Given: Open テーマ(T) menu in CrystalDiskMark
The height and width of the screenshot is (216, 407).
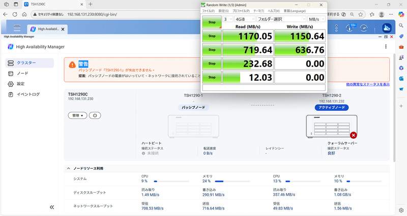Looking at the screenshot, I should [258, 11].
